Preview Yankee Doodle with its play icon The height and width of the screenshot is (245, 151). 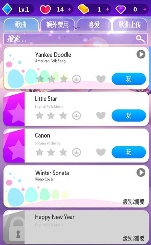point(141,54)
